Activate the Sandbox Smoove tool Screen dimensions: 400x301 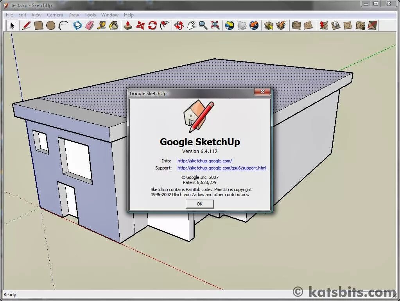[323, 25]
